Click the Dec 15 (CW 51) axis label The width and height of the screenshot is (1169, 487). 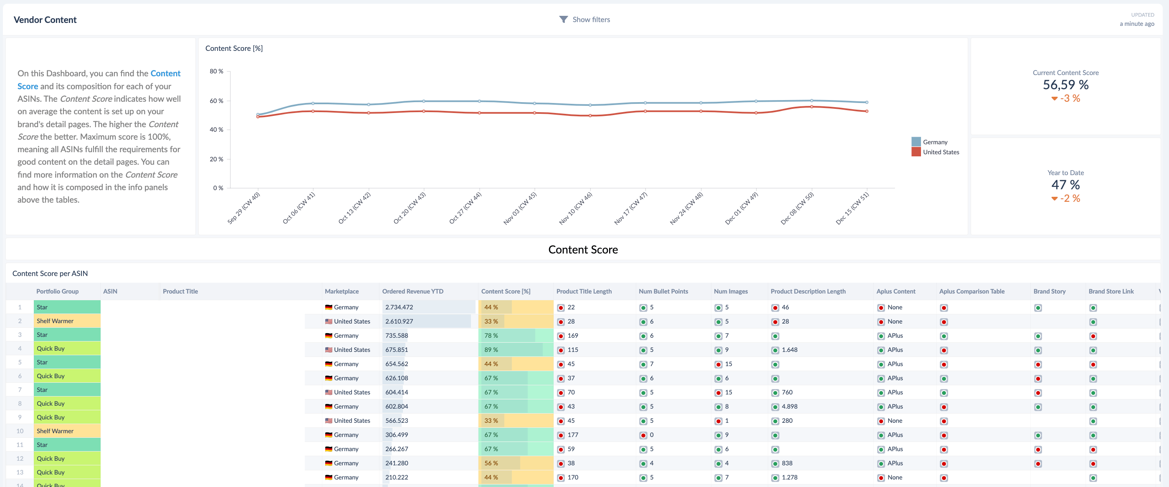[852, 208]
